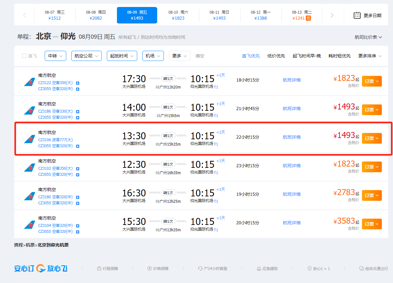The image size is (393, 283).
Task: Click 清空 to clear filters
Action: click(200, 56)
